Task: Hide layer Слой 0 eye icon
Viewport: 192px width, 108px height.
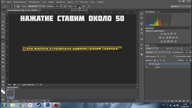Action: pyautogui.click(x=147, y=67)
